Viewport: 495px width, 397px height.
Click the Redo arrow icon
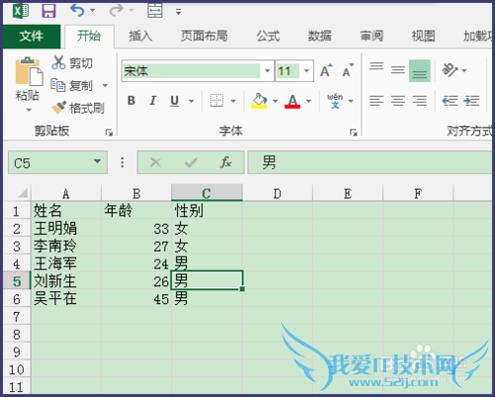coord(116,10)
